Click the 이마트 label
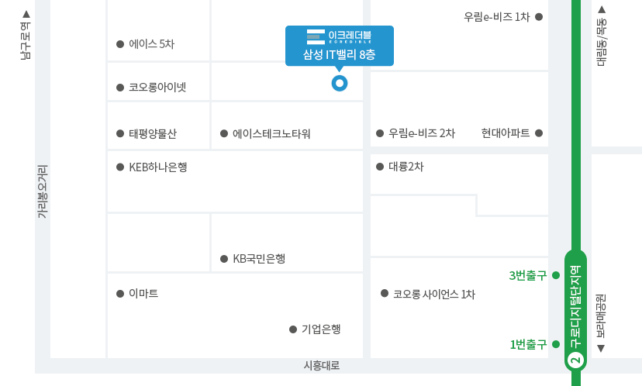 pyautogui.click(x=143, y=294)
